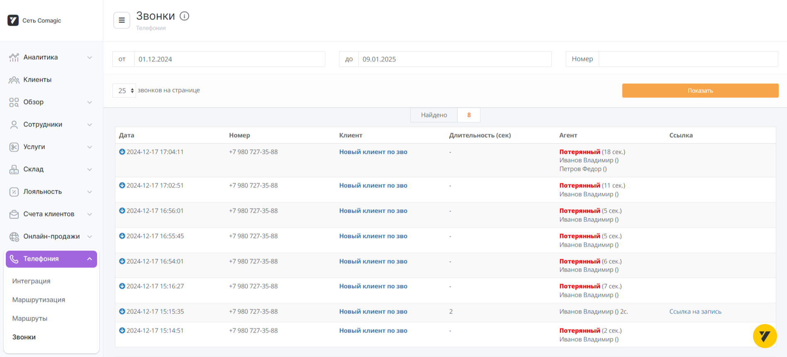Click the Клиенты people icon

(x=14, y=80)
